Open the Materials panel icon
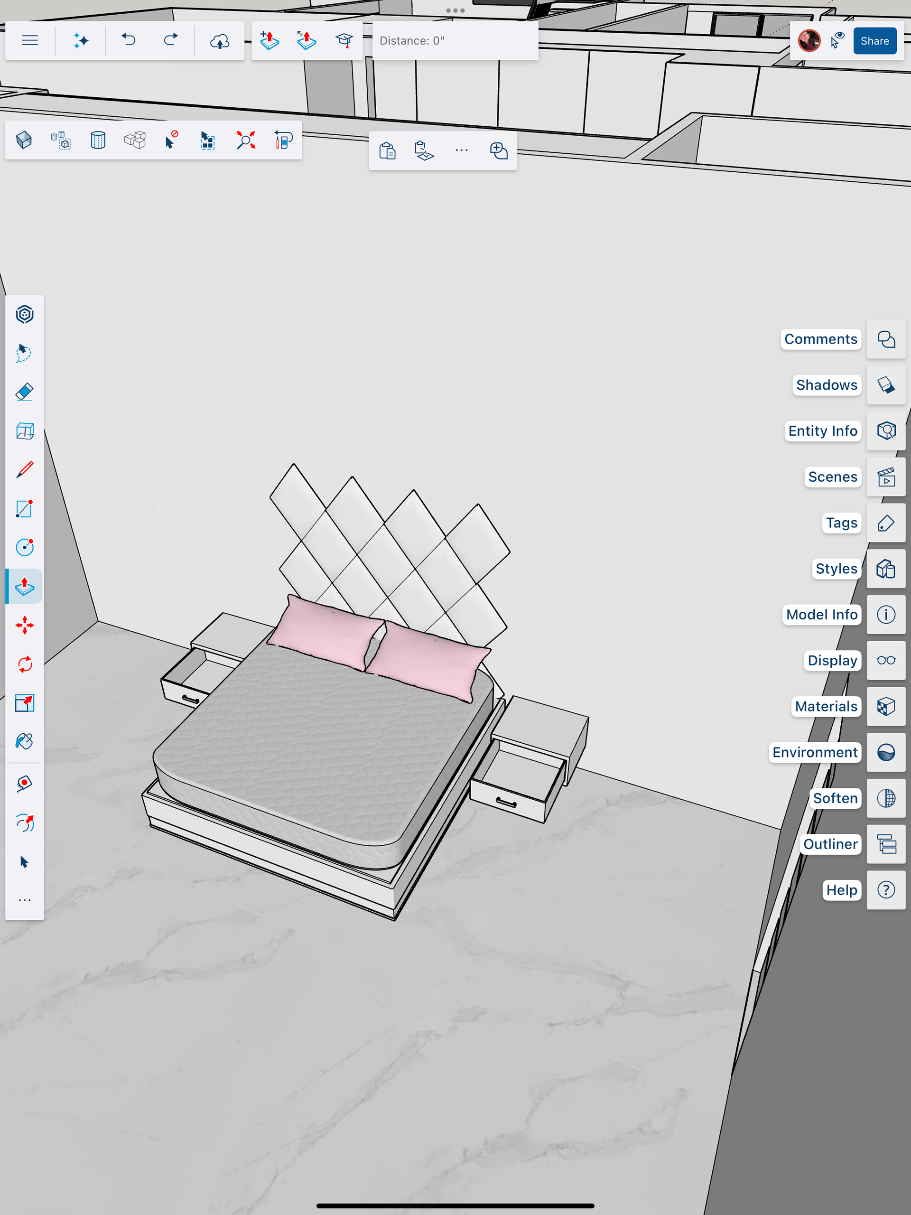This screenshot has height=1215, width=911. 886,706
